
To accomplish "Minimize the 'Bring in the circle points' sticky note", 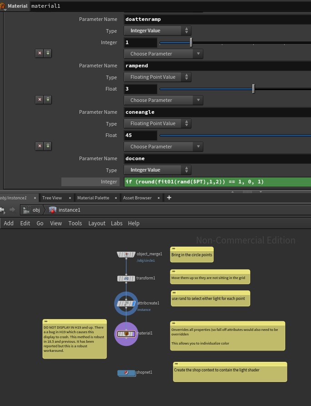I will coord(174,249).
